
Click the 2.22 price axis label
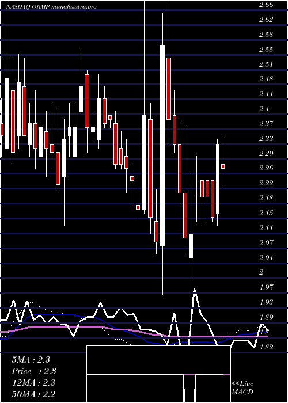266,183
